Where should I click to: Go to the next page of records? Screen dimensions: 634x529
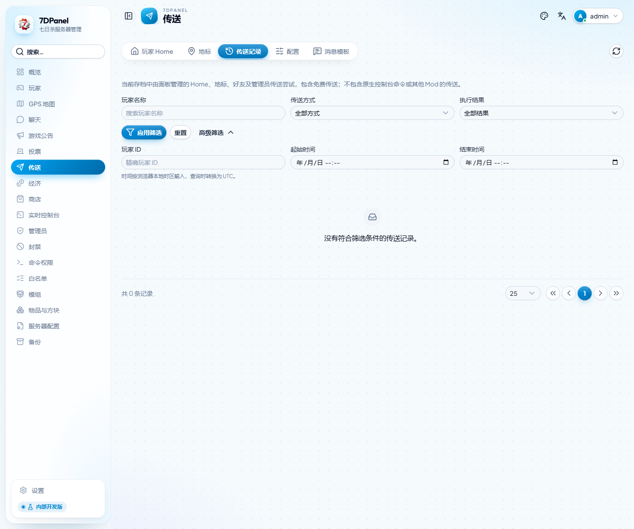[x=601, y=293]
